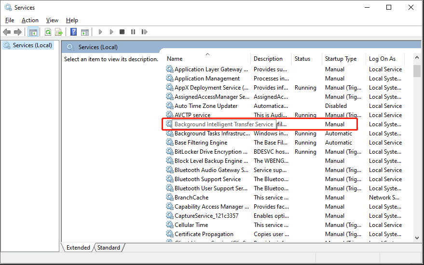The width and height of the screenshot is (424, 265).
Task: Select BitLocker Drive Encryption service row
Action: pos(284,152)
